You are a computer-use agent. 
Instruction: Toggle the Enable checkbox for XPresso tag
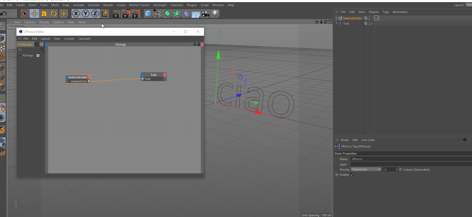(x=352, y=175)
